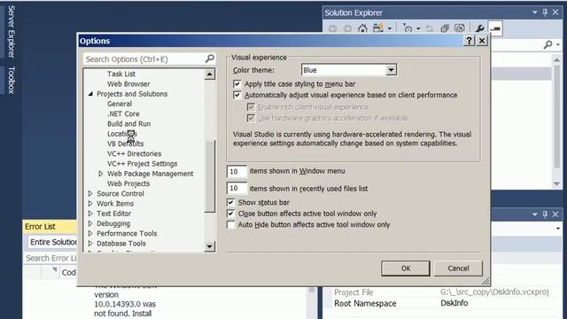The width and height of the screenshot is (567, 319).
Task: Pin icon on lower right properties panel
Action: pos(545,214)
